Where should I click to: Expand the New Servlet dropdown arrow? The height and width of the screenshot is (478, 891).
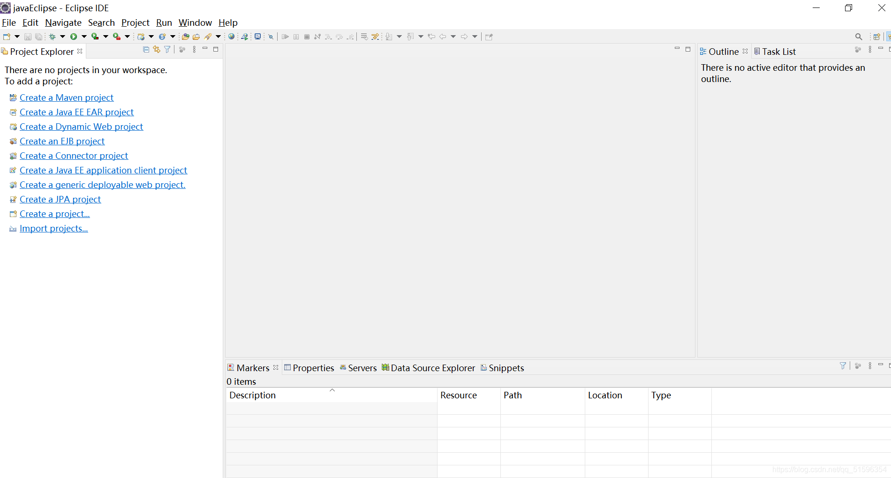[x=173, y=37]
